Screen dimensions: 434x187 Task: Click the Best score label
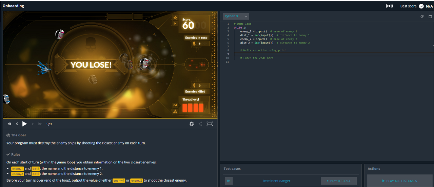click(x=408, y=6)
